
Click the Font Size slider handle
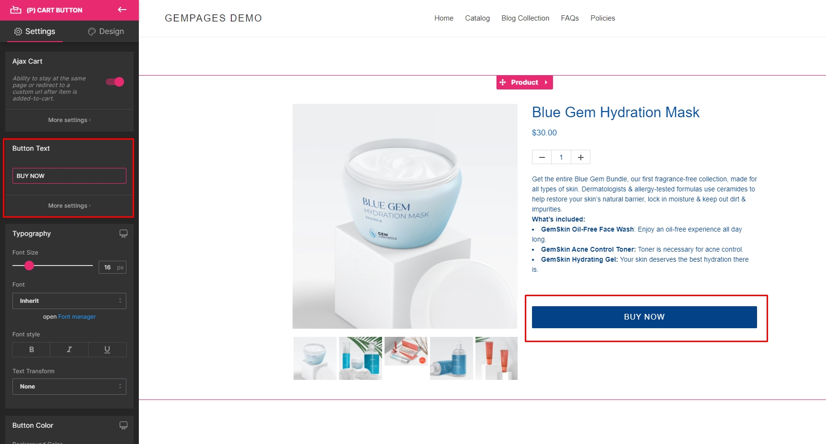click(x=29, y=266)
